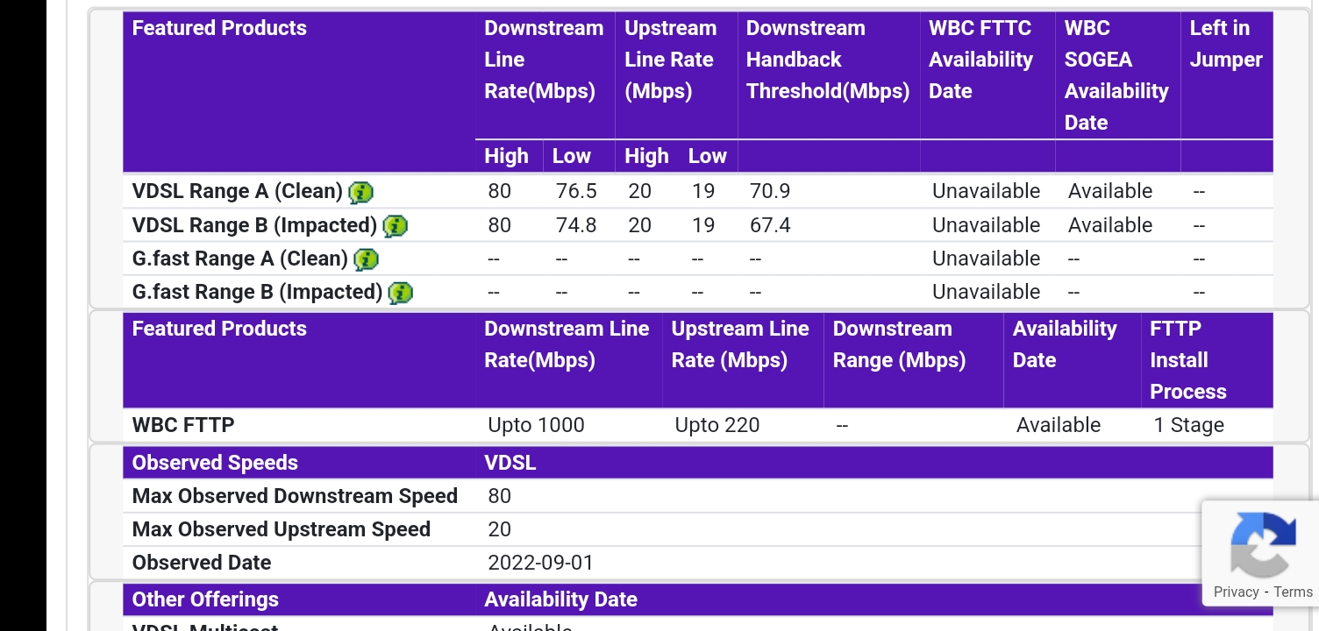Click the Upto 1000 downstream value for WBC FTTP
The height and width of the screenshot is (631, 1319).
click(x=535, y=424)
